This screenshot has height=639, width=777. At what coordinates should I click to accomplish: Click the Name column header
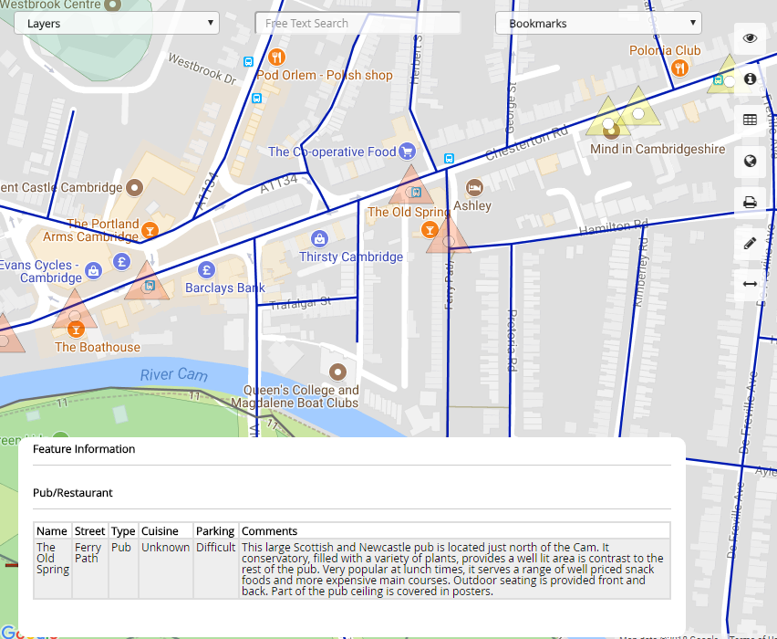52,531
